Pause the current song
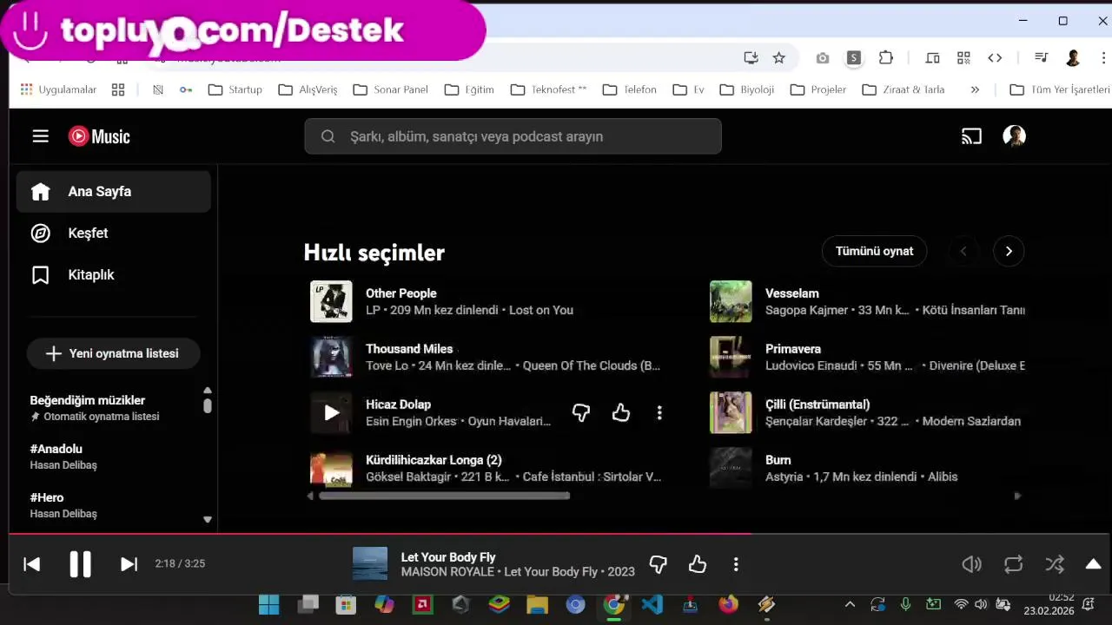Image resolution: width=1112 pixels, height=625 pixels. 80,564
